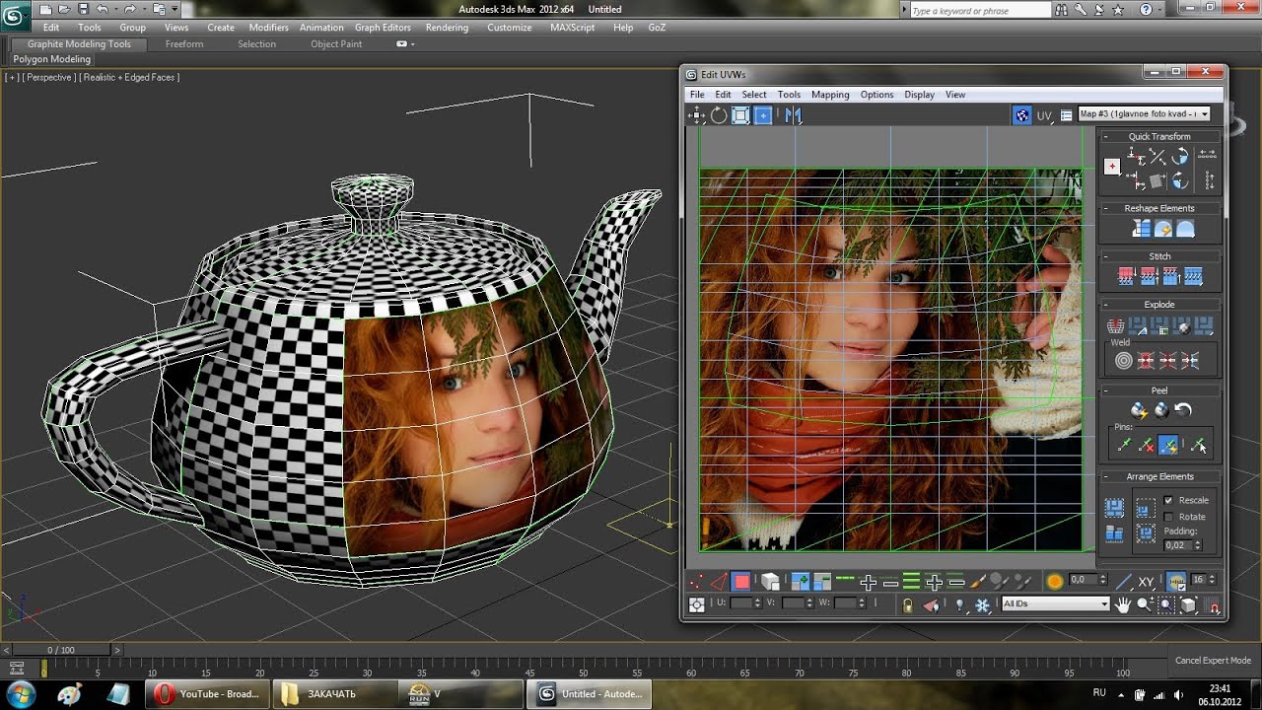The width and height of the screenshot is (1262, 710).
Task: Toggle the soft selection orange circle button
Action: [x=1054, y=582]
